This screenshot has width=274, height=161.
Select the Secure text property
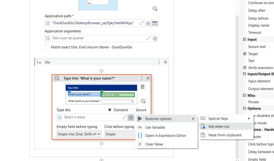(257, 47)
